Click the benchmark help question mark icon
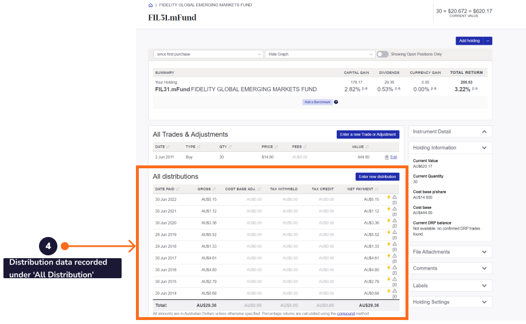 click(336, 102)
